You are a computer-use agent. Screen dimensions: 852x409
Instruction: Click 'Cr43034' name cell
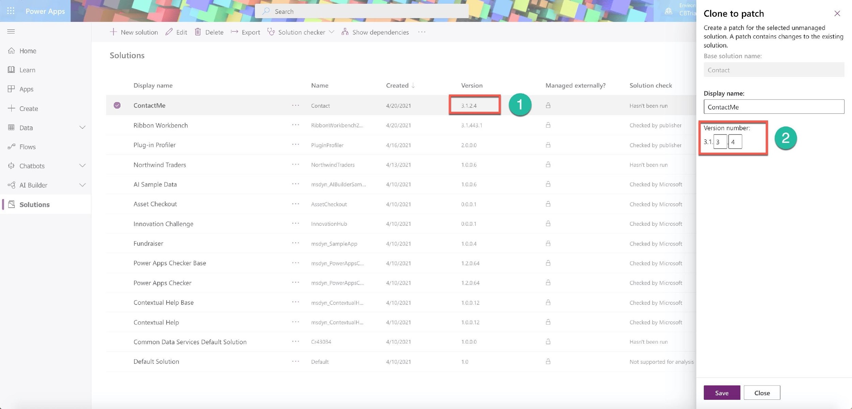(x=321, y=342)
